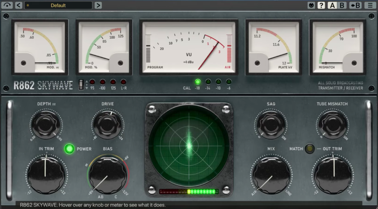378x209 pixels.
Task: Click the small rocker switch beside the 95 lamp
Action: (x=81, y=85)
